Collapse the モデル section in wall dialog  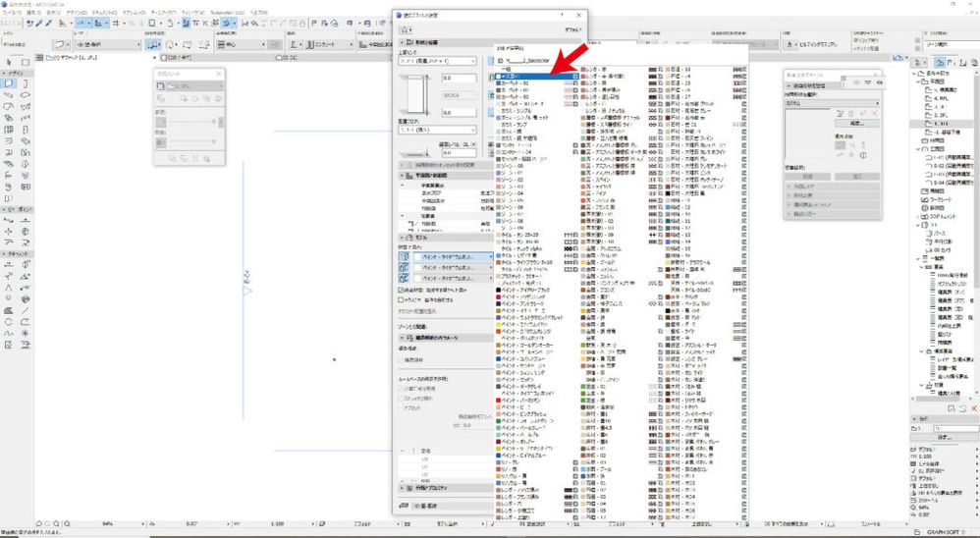click(402, 238)
